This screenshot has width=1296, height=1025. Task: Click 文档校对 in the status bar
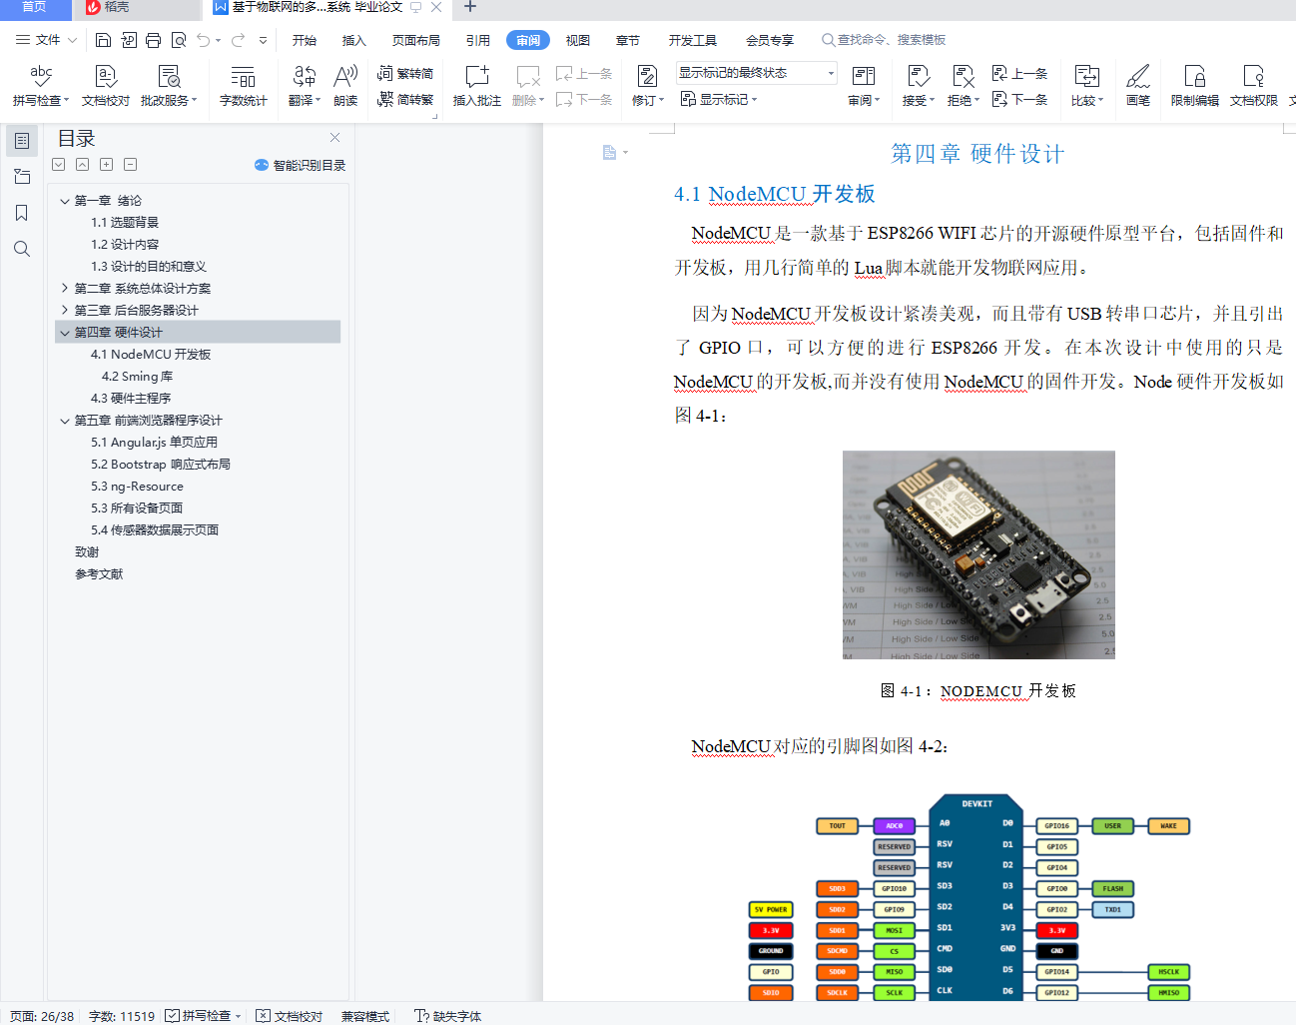pos(290,1016)
